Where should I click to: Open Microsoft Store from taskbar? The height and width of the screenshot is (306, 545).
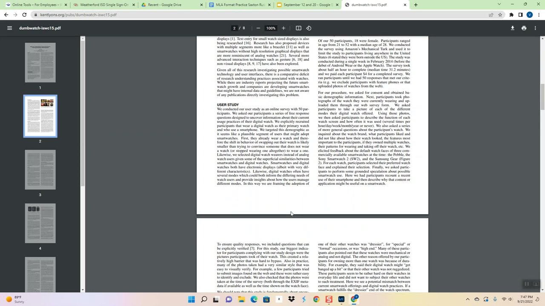[x=267, y=299]
